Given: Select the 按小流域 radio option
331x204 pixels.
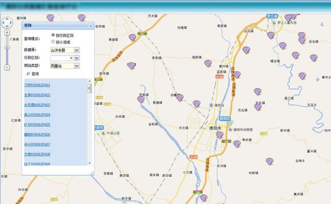Looking at the screenshot, I should click(53, 42).
